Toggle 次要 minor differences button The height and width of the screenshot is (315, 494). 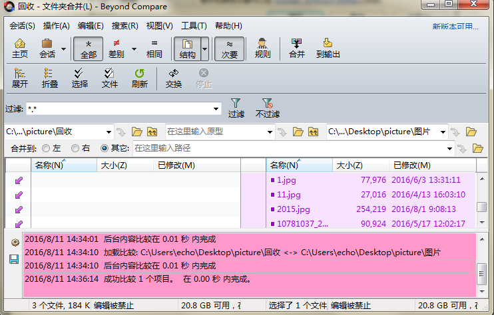tap(229, 49)
